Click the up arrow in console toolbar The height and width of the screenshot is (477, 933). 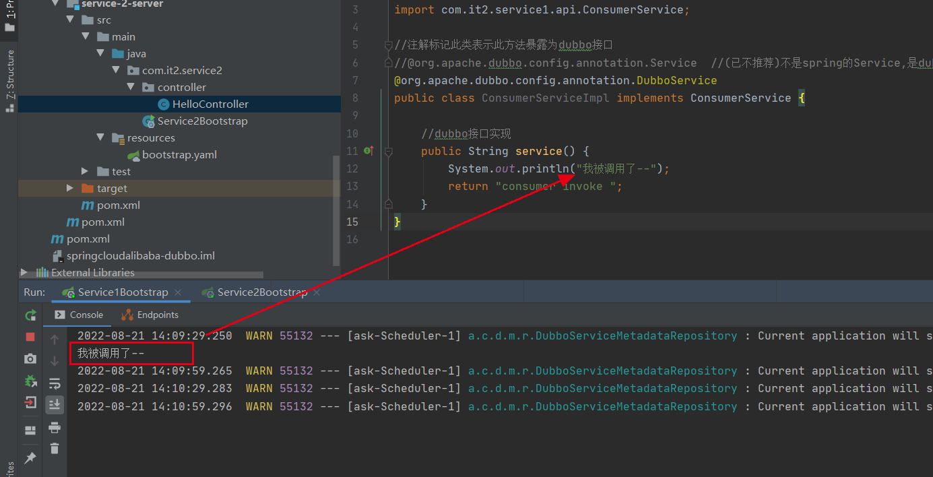point(55,340)
